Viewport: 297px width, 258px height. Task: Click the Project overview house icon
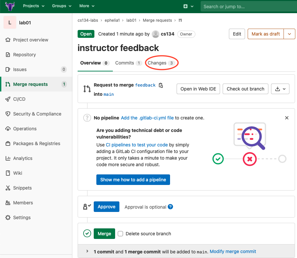(8, 40)
